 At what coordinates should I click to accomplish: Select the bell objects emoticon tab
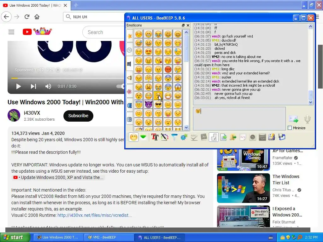click(130, 78)
